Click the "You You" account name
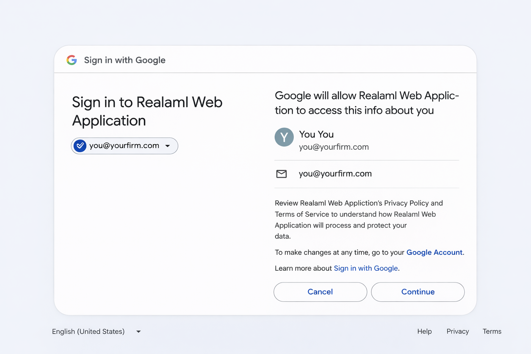The image size is (531, 354). 316,134
